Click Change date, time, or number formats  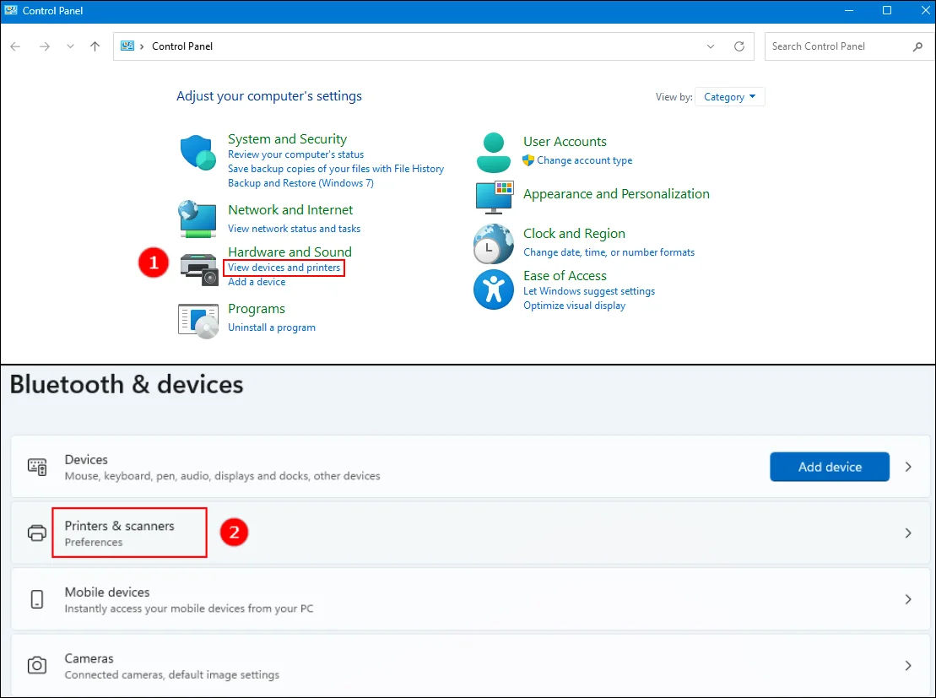click(609, 252)
